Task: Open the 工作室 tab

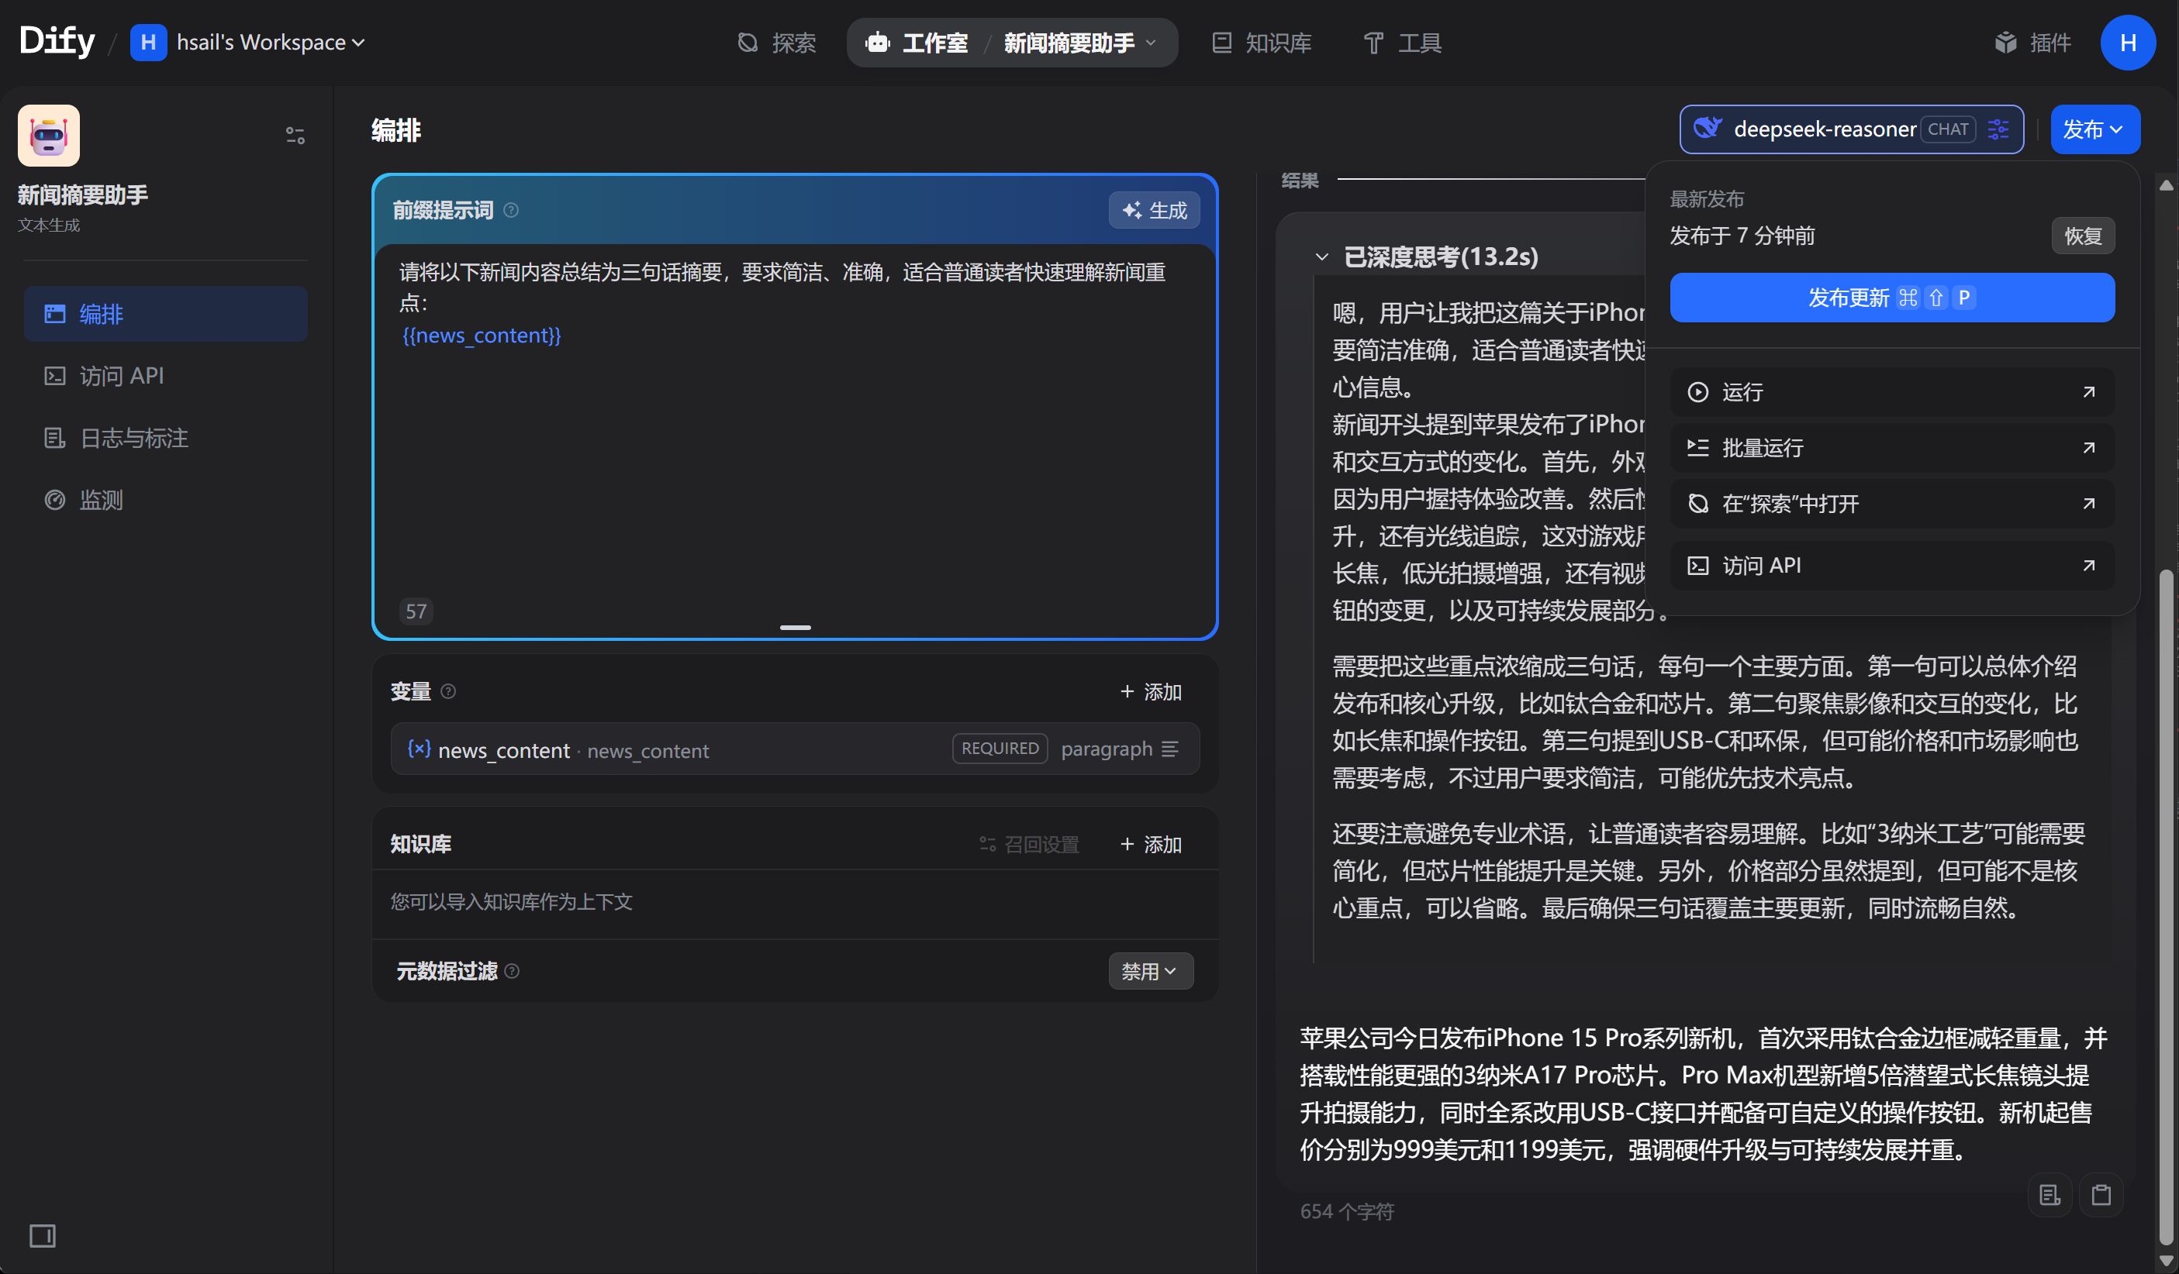Action: tap(917, 43)
